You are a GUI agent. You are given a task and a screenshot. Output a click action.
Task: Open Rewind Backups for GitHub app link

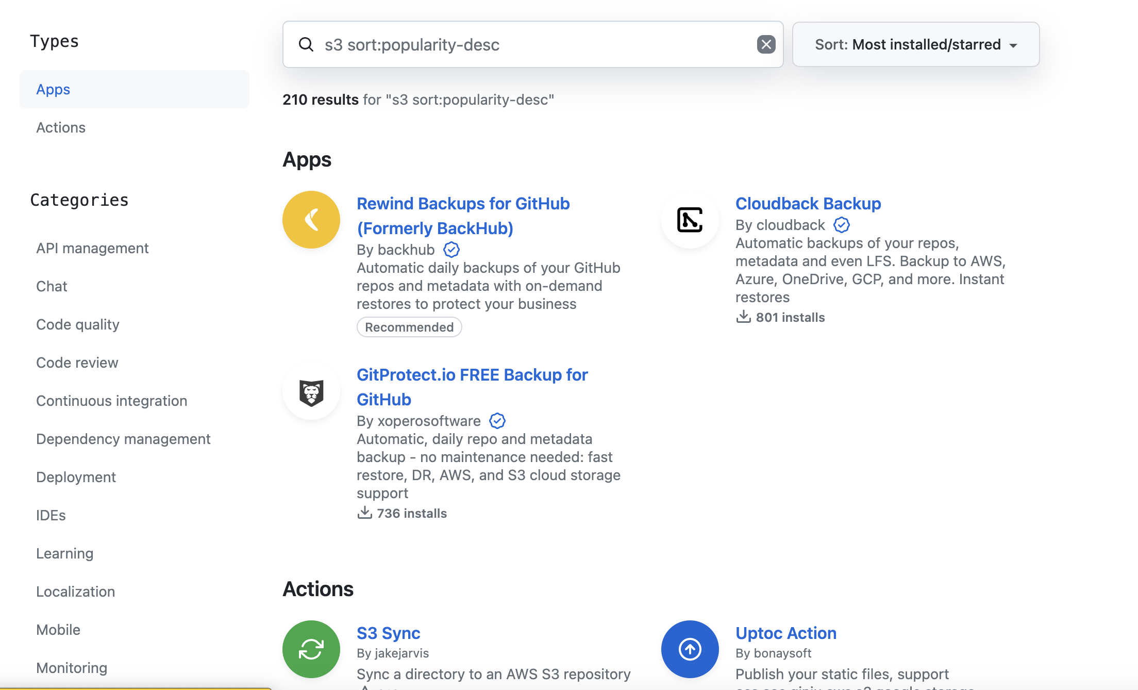tap(463, 216)
